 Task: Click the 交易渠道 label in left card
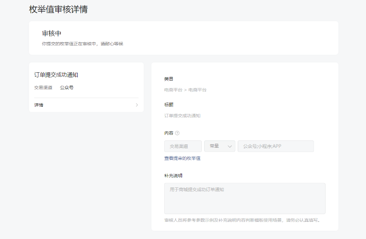[43, 87]
